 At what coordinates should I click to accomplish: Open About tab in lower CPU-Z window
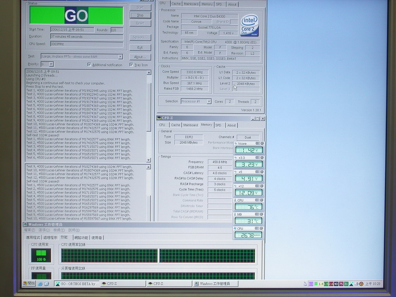(231, 125)
